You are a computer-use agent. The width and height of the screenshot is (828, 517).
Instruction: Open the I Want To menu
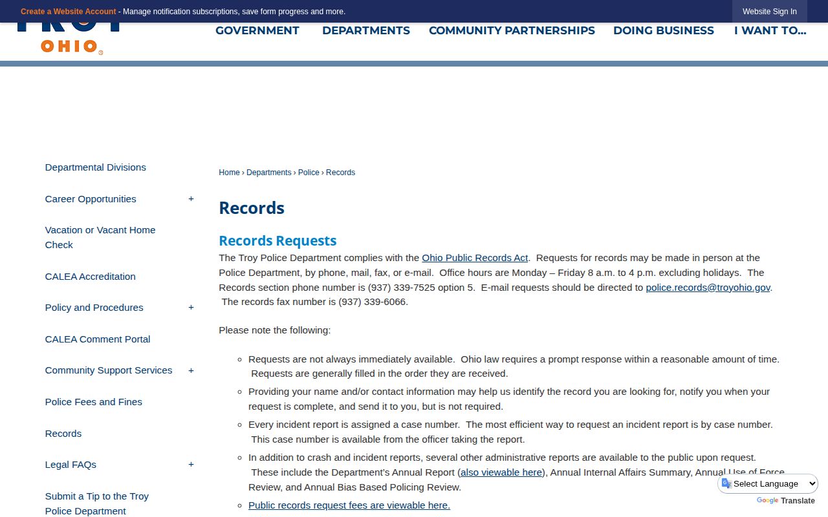(770, 30)
